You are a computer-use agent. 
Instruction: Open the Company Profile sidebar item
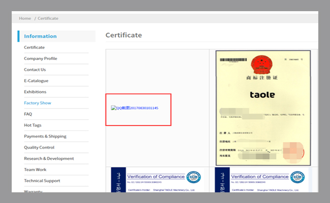tap(40, 58)
